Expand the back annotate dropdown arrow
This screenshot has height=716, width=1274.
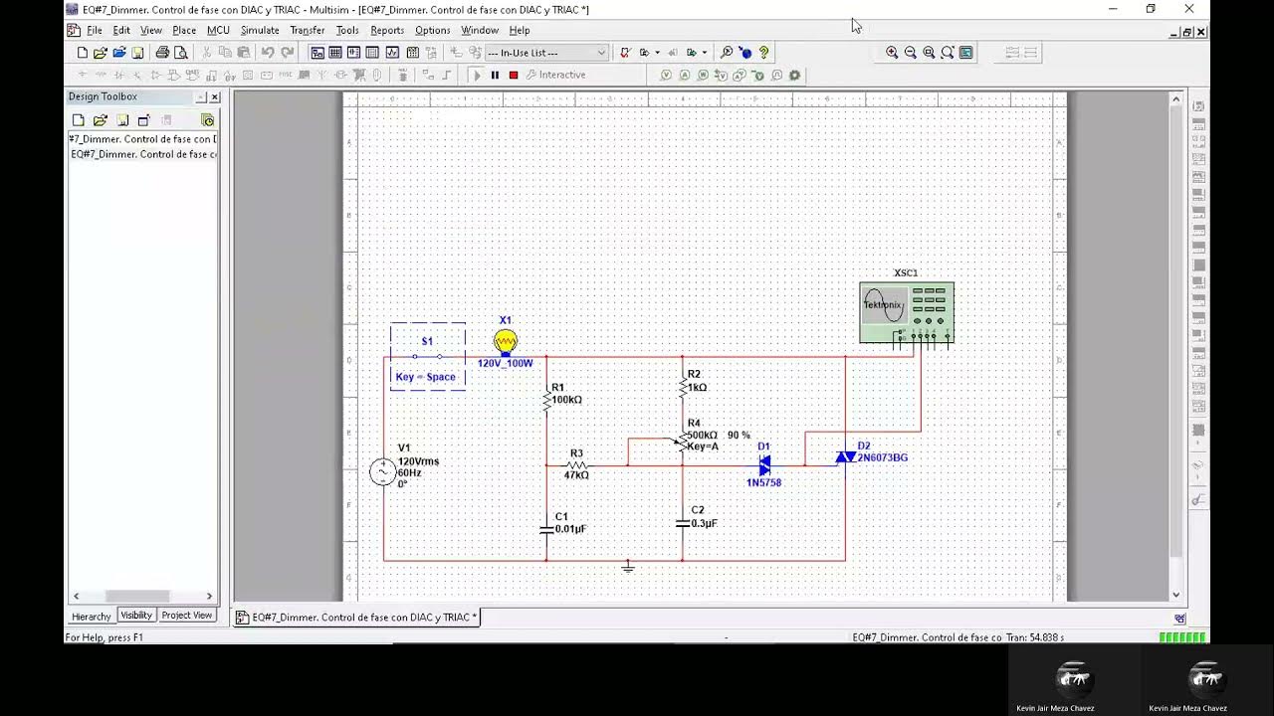pyautogui.click(x=657, y=53)
